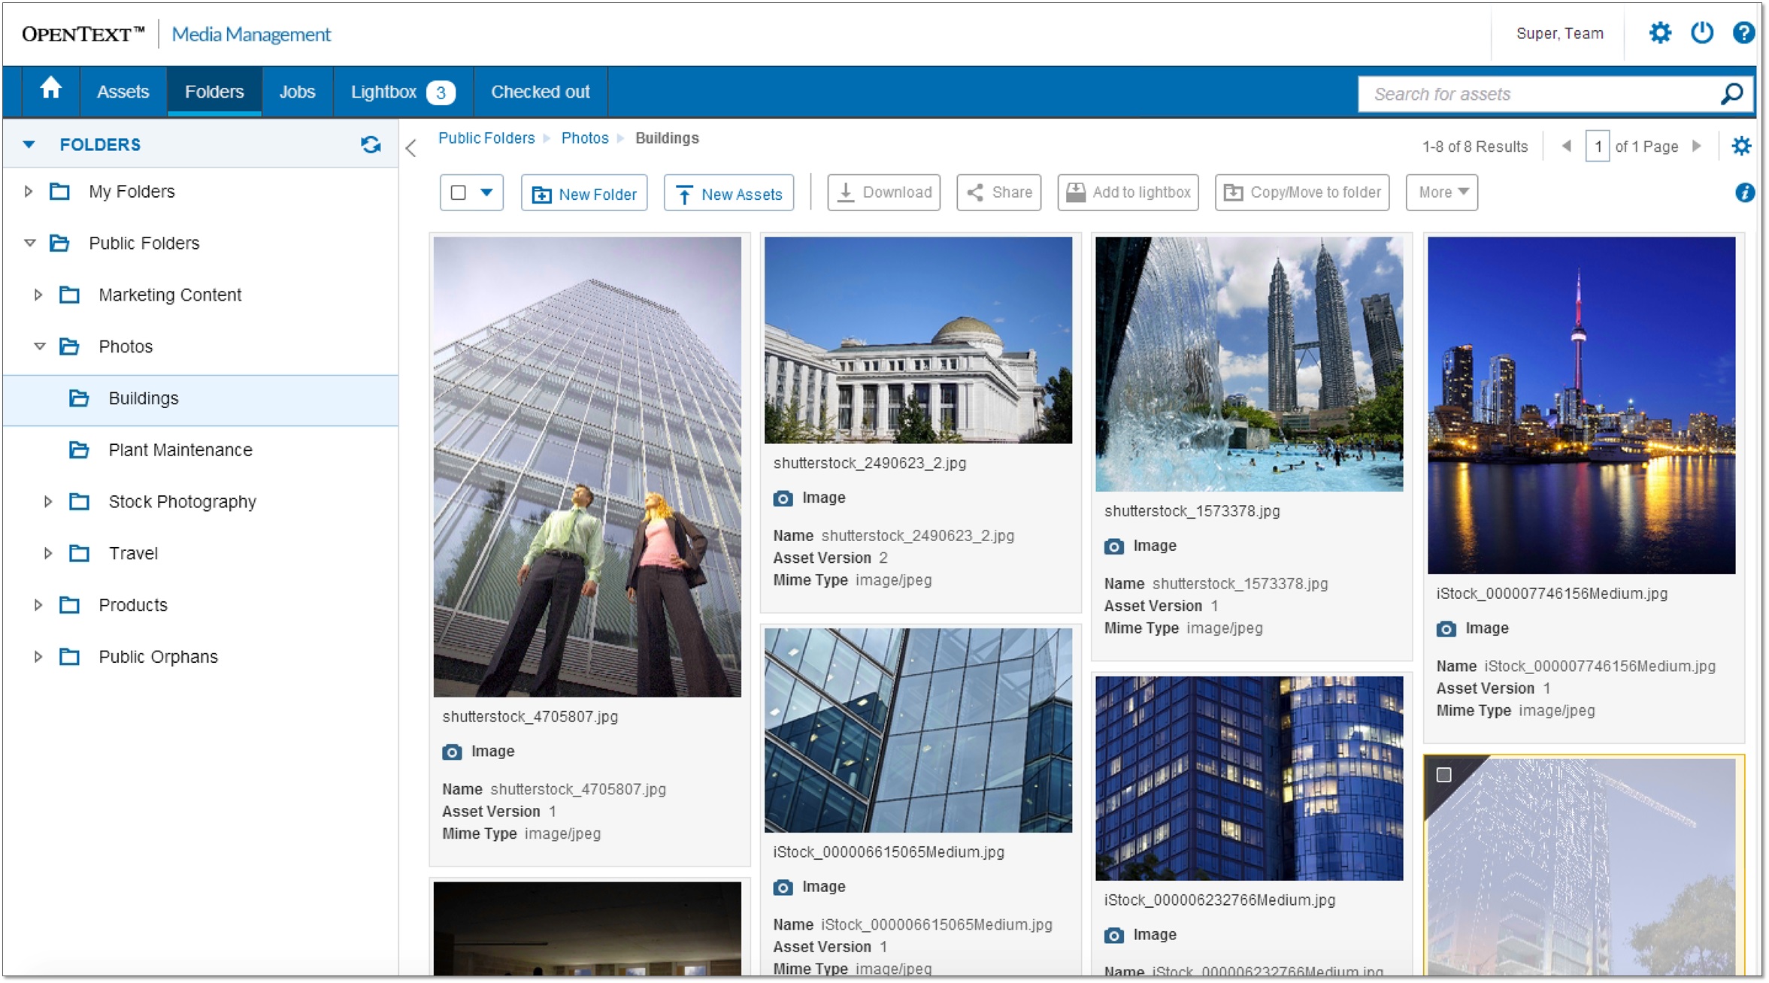Go to next results page arrow
This screenshot has height=983, width=1769.
point(1697,146)
